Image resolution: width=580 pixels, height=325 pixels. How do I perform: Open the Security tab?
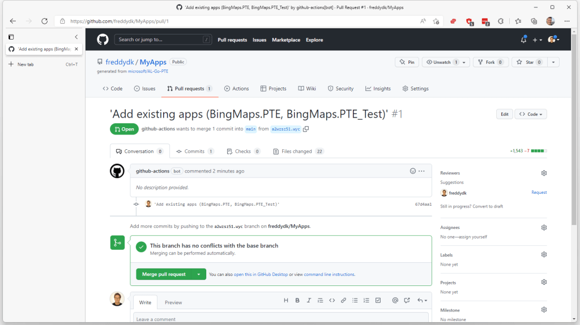click(340, 89)
